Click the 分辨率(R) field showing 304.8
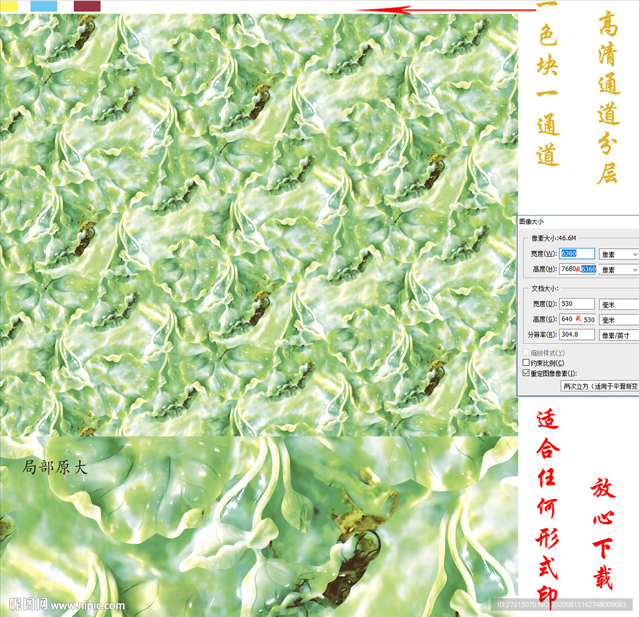The image size is (639, 617). (577, 334)
